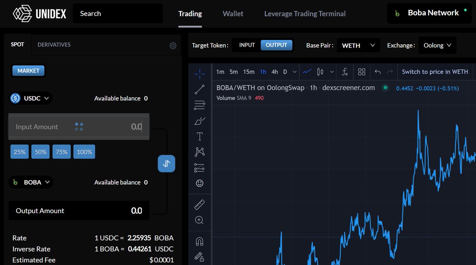Select the 15m timeframe
This screenshot has height=265, width=476.
(249, 72)
